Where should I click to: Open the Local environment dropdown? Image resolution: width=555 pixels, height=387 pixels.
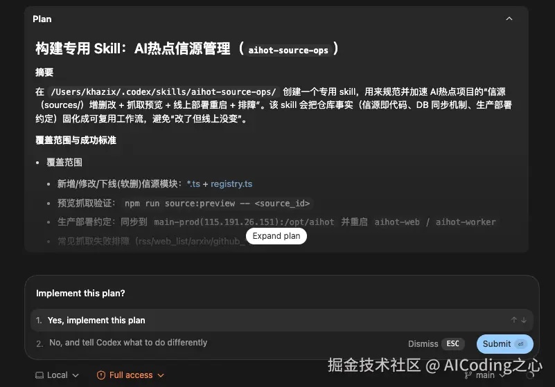(x=57, y=375)
